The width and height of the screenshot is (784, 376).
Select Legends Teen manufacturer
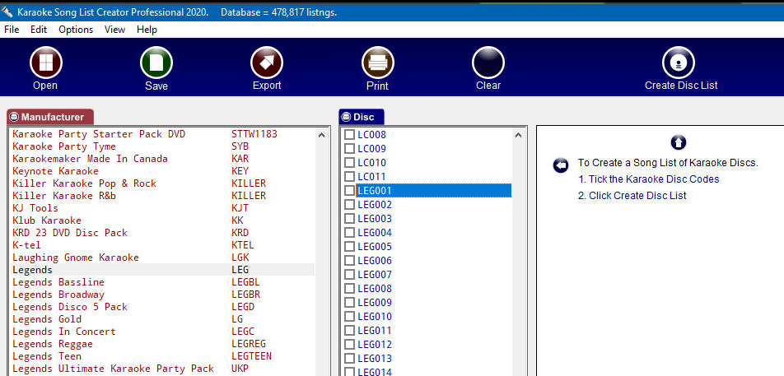(x=162, y=356)
